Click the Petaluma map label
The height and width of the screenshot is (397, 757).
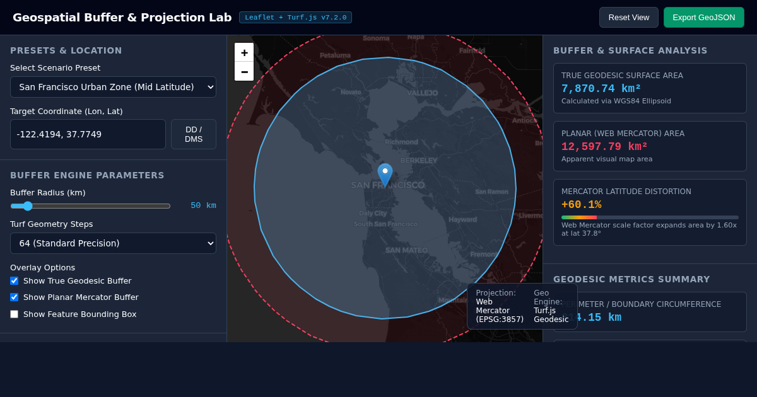[335, 55]
